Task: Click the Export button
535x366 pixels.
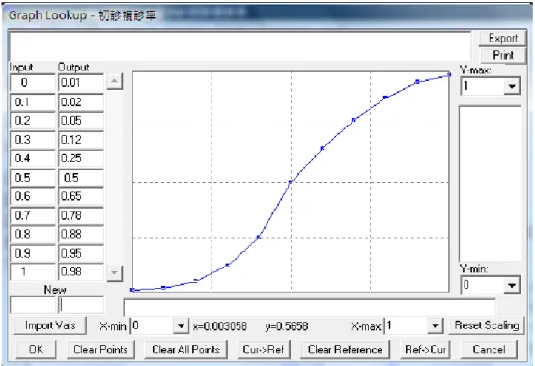Action: tap(503, 39)
